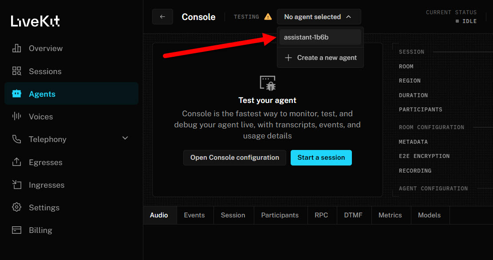This screenshot has height=260, width=493.
Task: Switch to the Audio tab
Action: coord(159,215)
